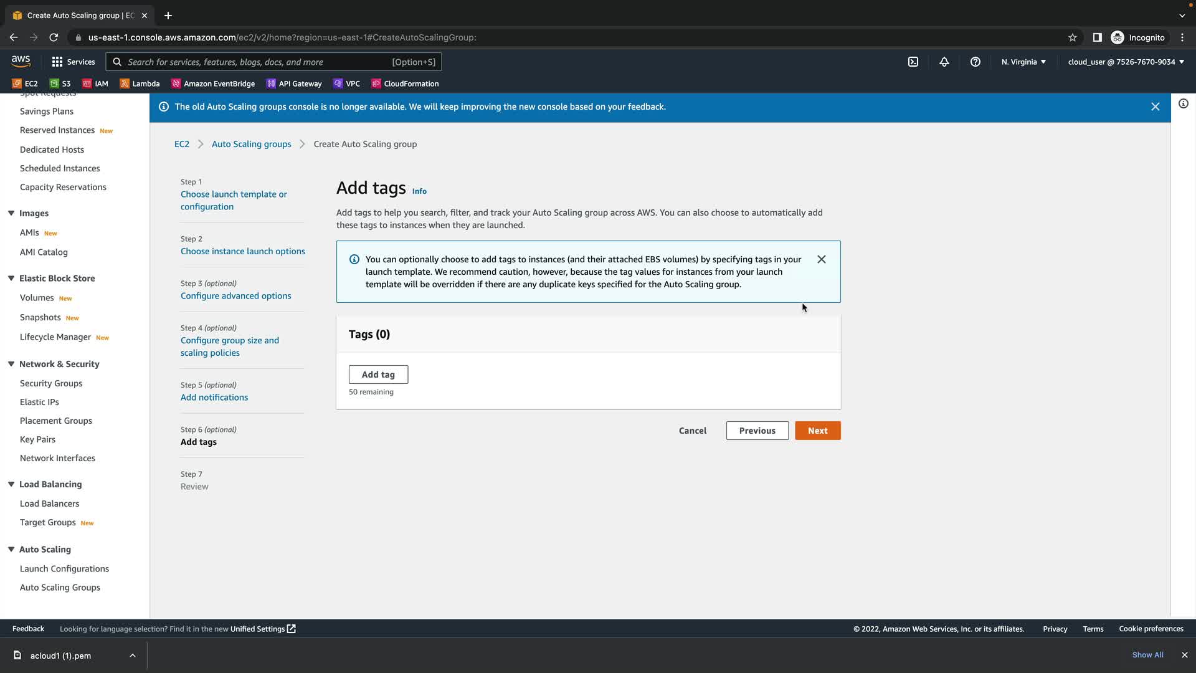Click the help question mark icon
The image size is (1196, 673).
(975, 62)
